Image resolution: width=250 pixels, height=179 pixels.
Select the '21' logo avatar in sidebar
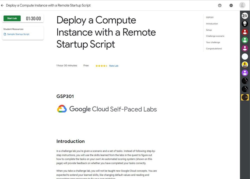(x=245, y=15)
